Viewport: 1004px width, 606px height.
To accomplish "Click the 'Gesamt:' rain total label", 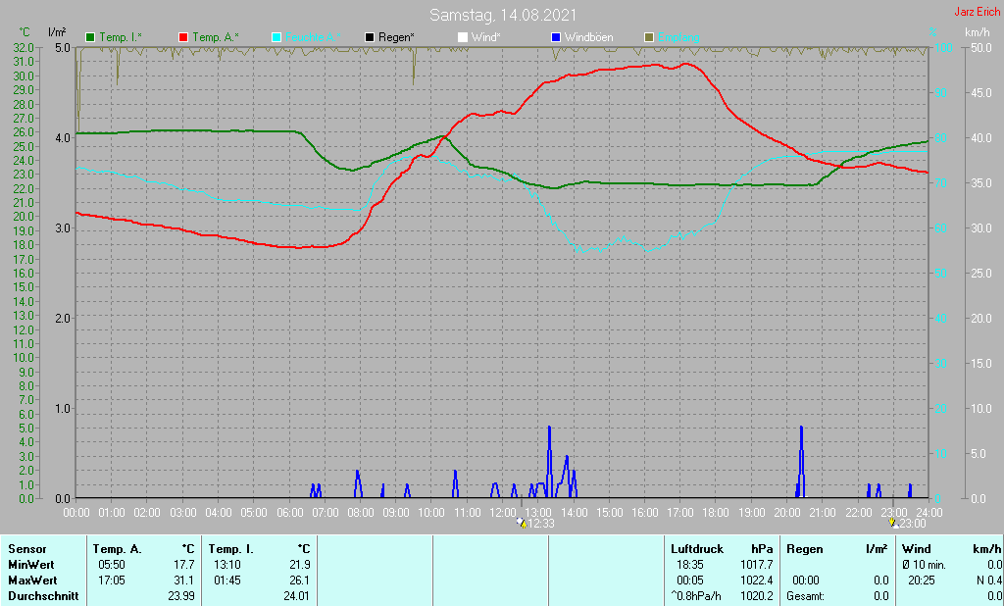I will point(807,596).
